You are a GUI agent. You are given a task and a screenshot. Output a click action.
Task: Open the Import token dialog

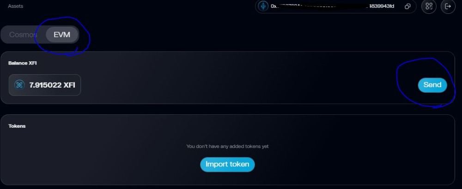[x=227, y=164]
